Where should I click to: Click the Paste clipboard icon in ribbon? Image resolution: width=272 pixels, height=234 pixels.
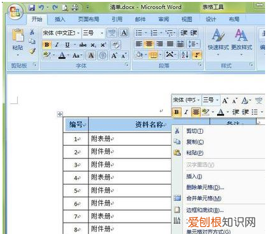pyautogui.click(x=18, y=35)
